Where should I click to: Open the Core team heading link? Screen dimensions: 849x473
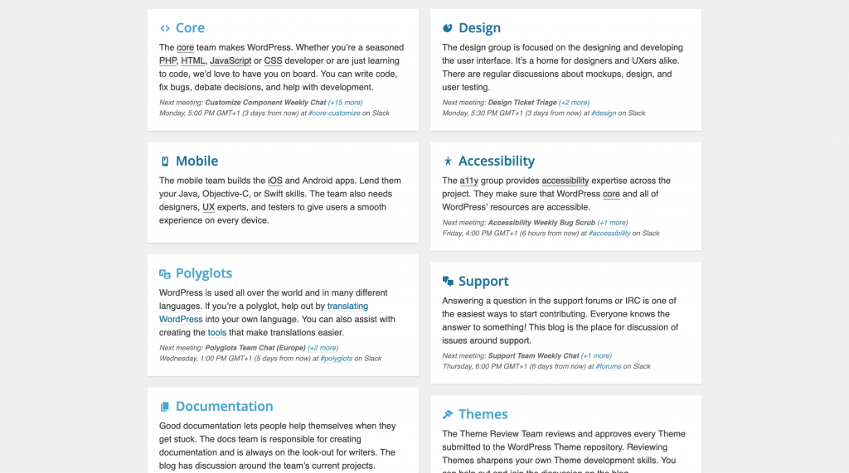pos(190,28)
